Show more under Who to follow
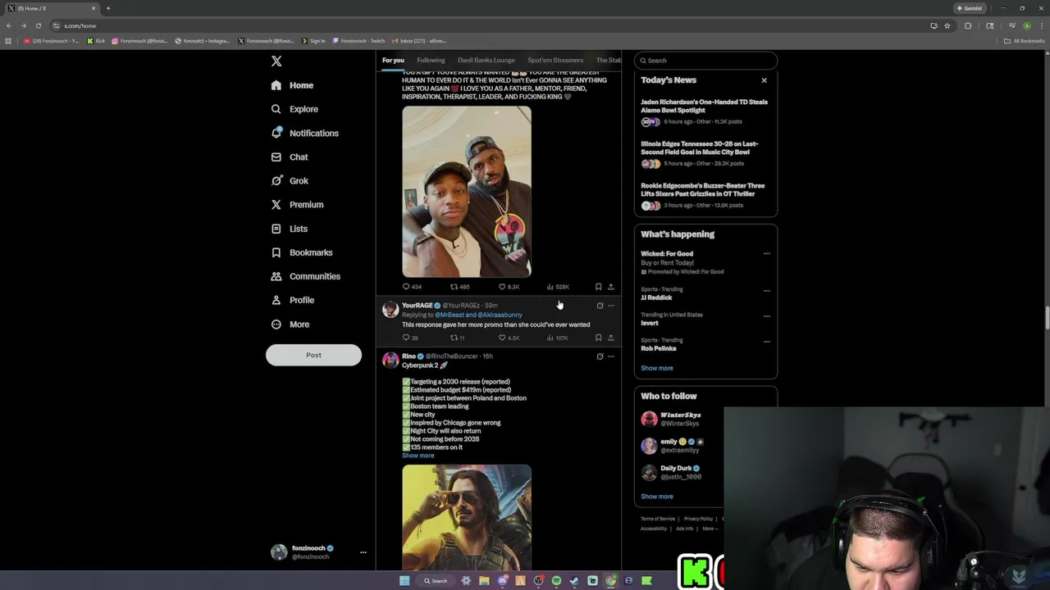This screenshot has height=590, width=1050. click(656, 497)
